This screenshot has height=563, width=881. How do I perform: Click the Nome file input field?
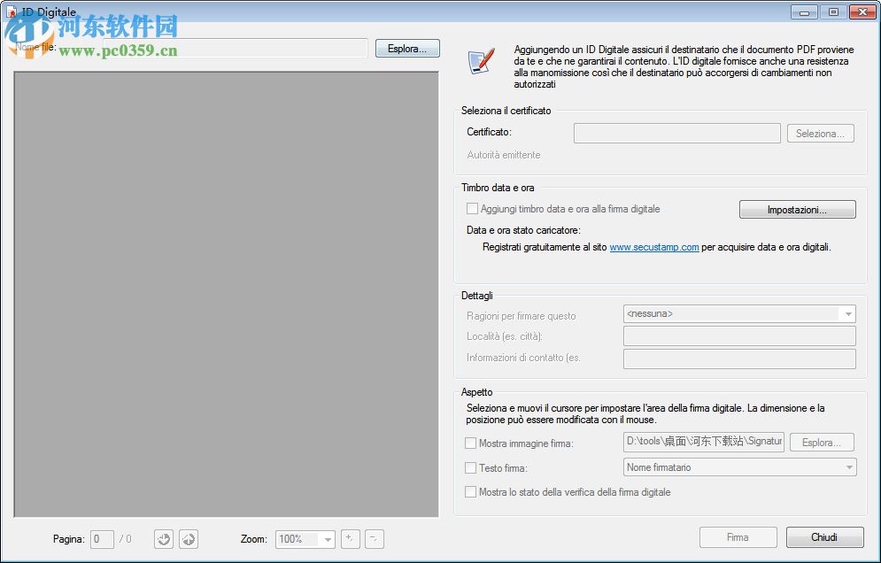(236, 49)
